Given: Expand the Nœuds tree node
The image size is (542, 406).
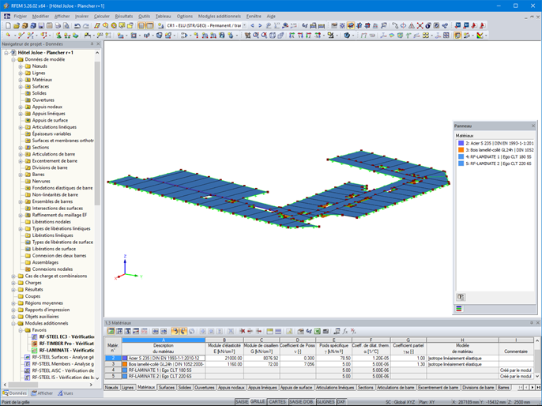Looking at the screenshot, I should coord(21,66).
